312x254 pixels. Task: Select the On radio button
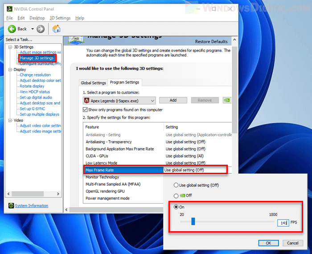(176, 207)
